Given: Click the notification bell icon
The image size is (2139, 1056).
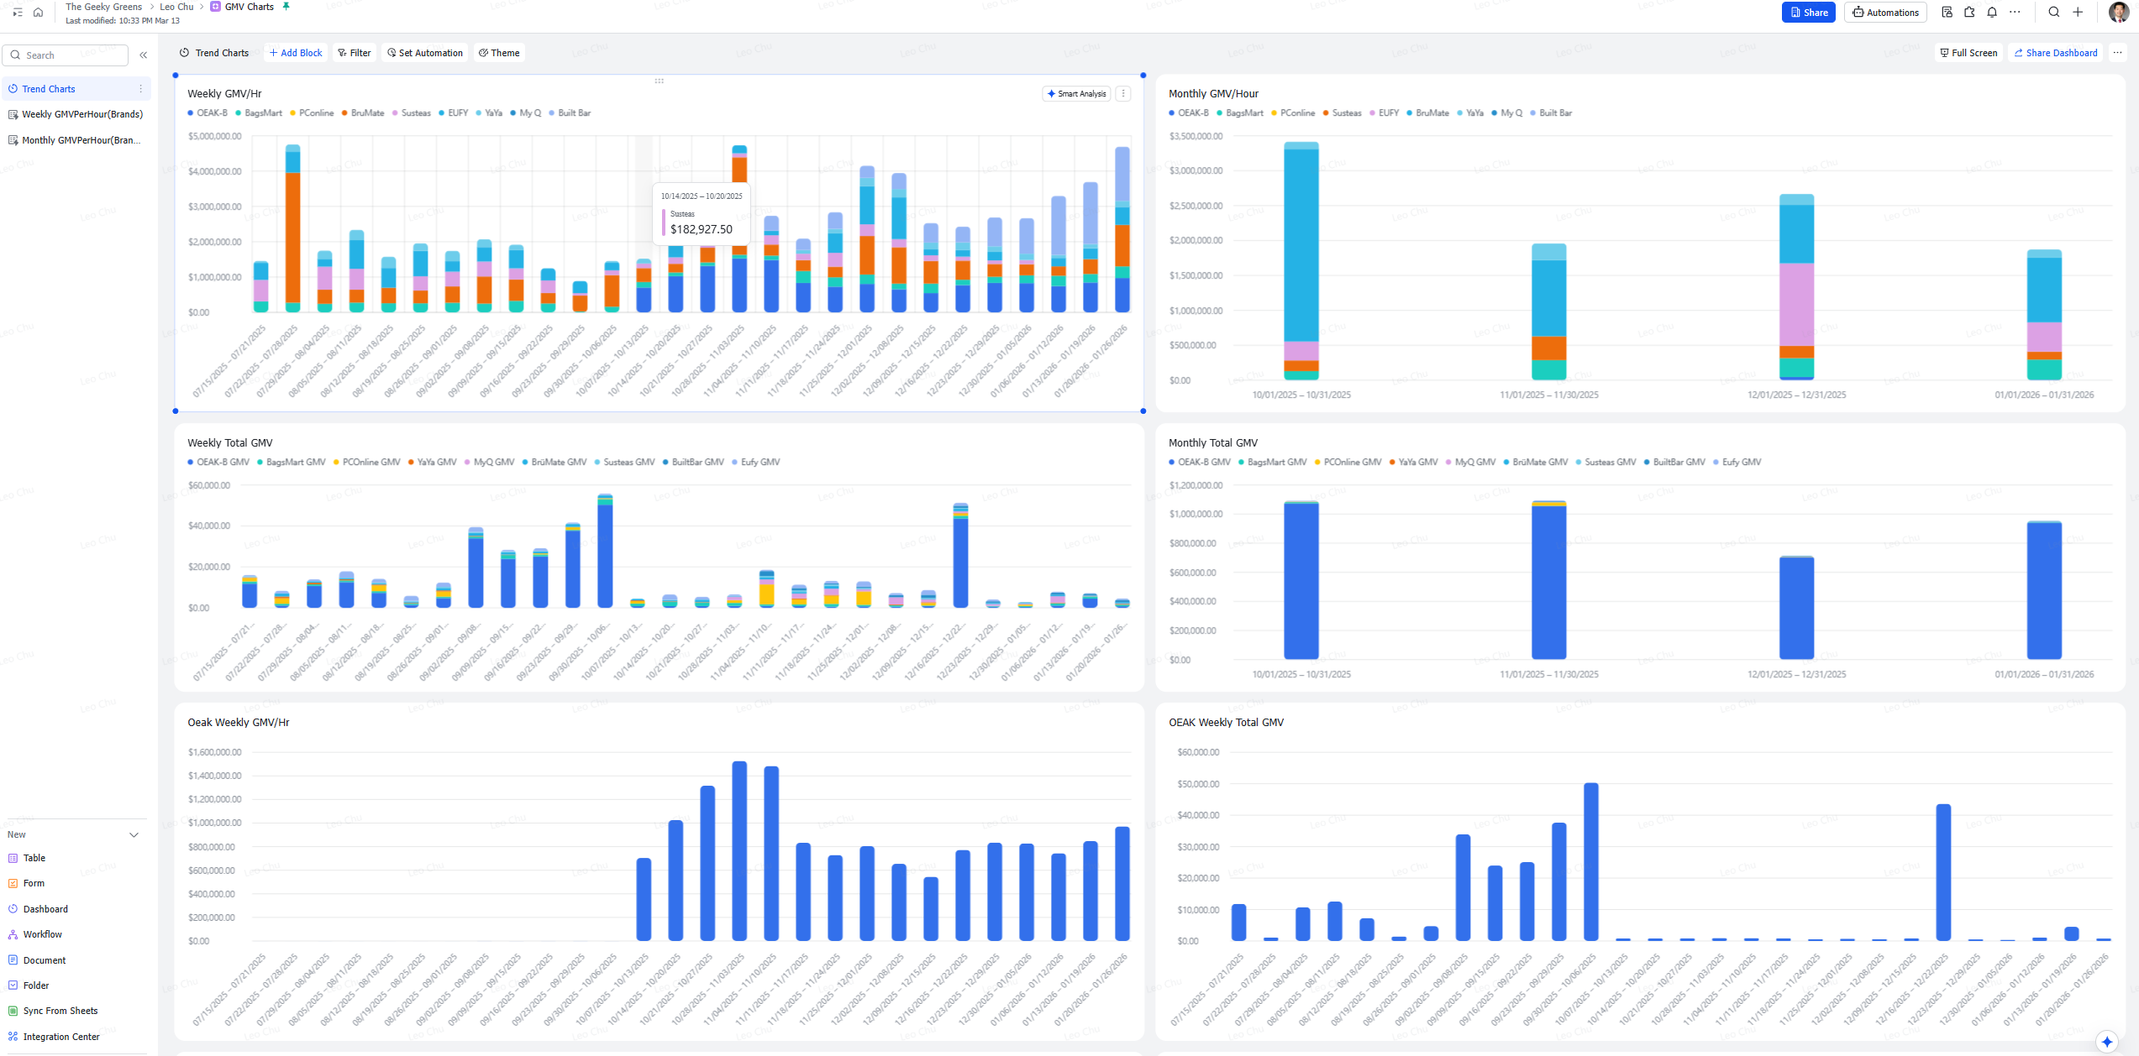Looking at the screenshot, I should (x=1992, y=13).
